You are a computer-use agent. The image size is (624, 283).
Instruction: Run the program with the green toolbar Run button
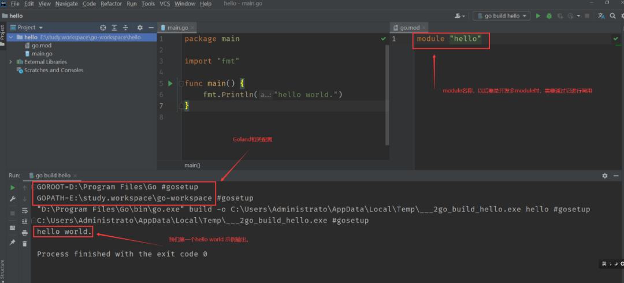(x=538, y=16)
